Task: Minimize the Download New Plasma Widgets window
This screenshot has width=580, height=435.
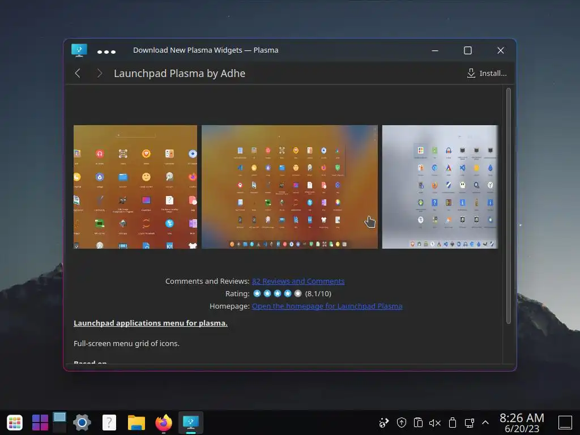Action: (435, 50)
